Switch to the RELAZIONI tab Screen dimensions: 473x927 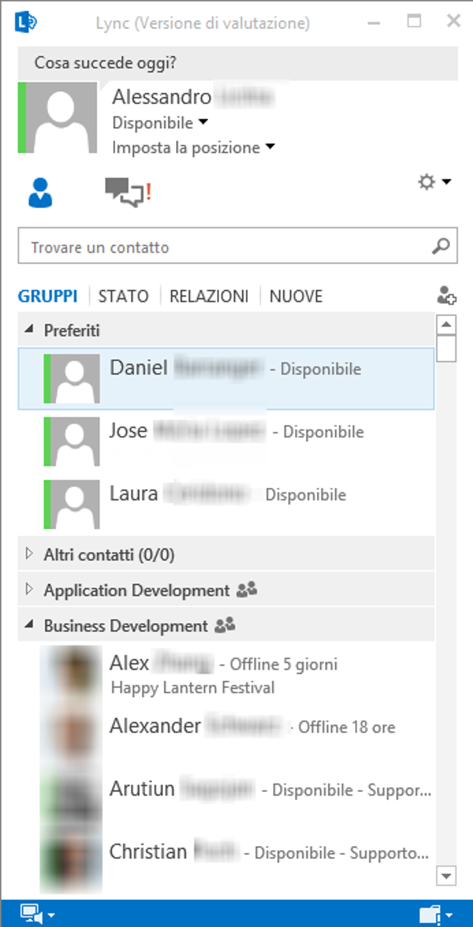click(x=209, y=296)
